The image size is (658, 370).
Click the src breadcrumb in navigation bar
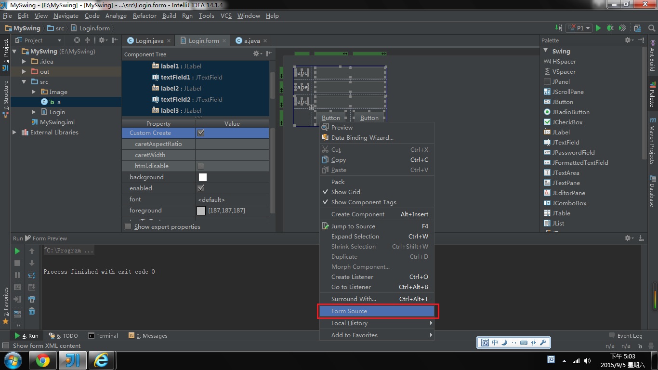click(55, 28)
